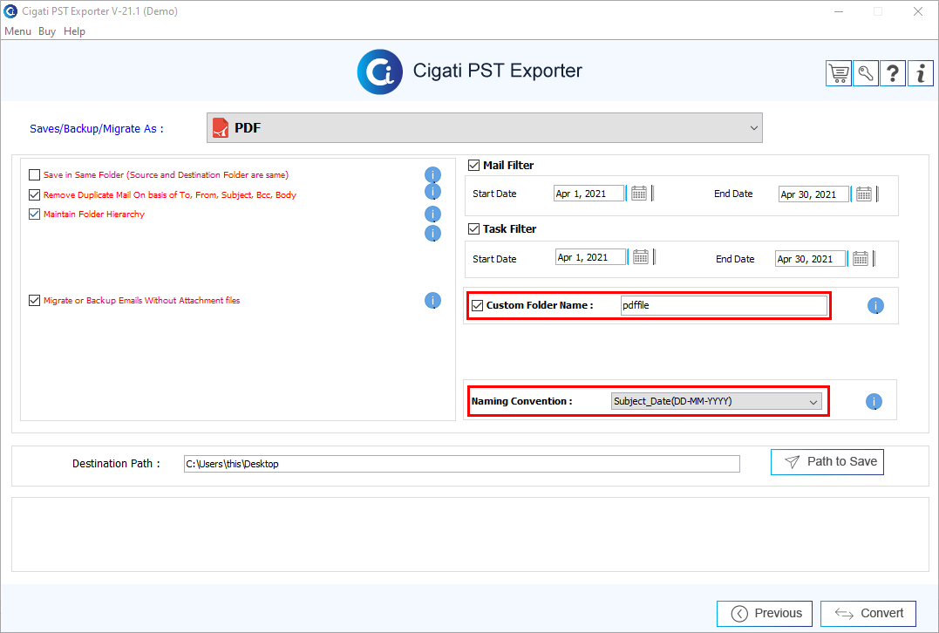Show info for Save in Same Folder option

pyautogui.click(x=433, y=175)
